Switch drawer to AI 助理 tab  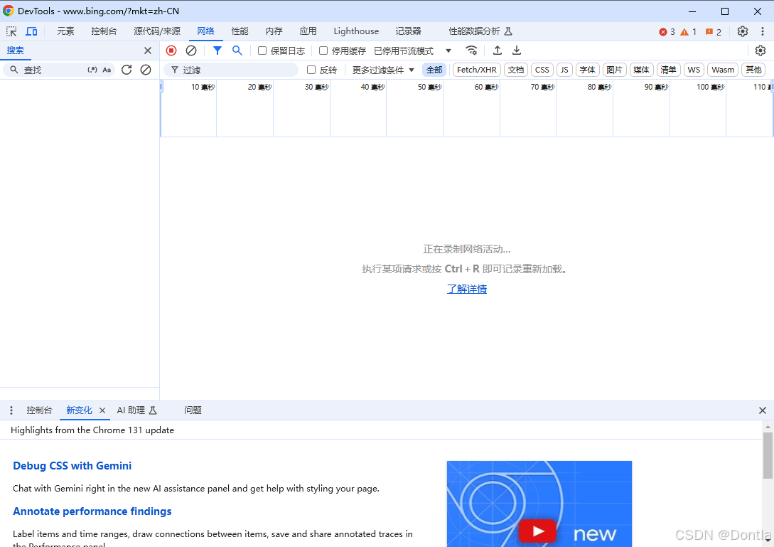click(x=136, y=410)
